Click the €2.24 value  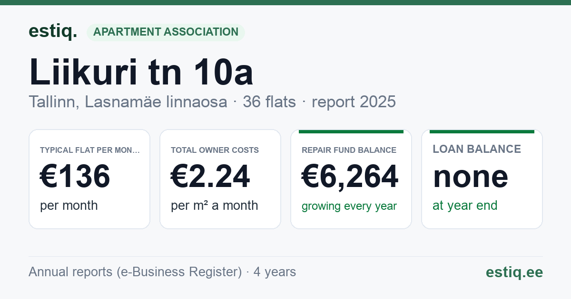point(210,176)
